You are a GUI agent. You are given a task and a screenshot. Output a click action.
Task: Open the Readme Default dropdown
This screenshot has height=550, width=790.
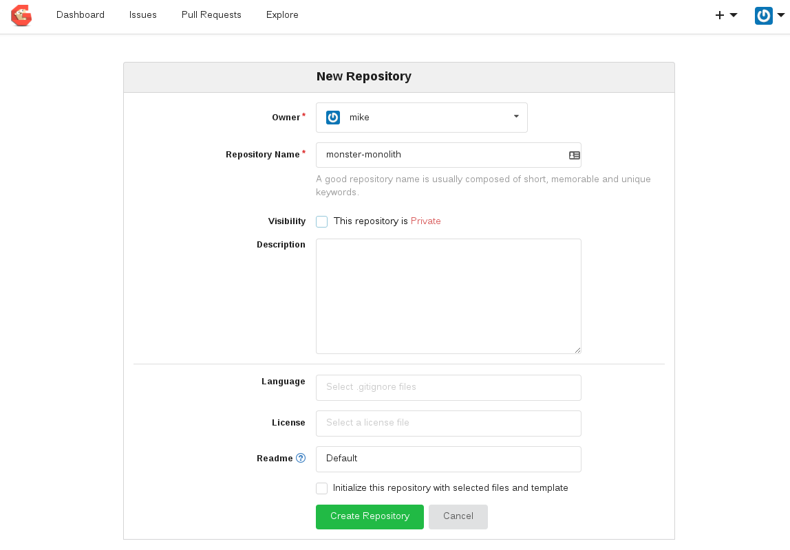pyautogui.click(x=448, y=459)
